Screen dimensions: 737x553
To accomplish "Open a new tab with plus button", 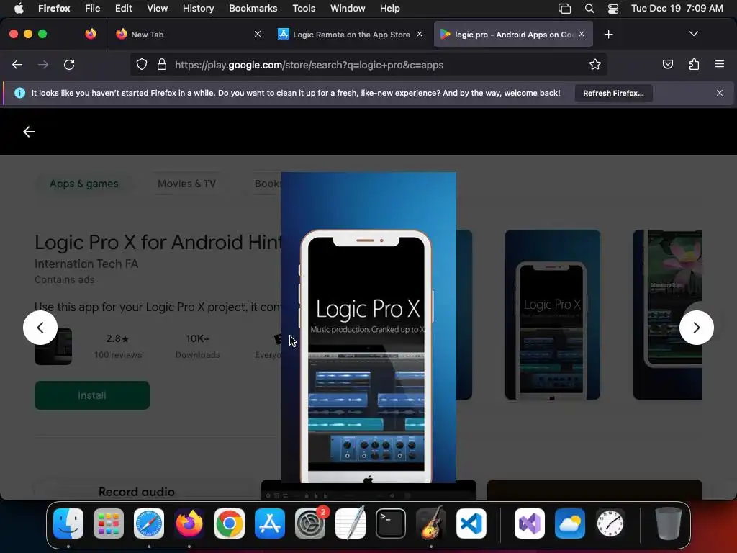I will [x=609, y=35].
